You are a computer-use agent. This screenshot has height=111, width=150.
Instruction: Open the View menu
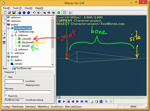point(28,8)
